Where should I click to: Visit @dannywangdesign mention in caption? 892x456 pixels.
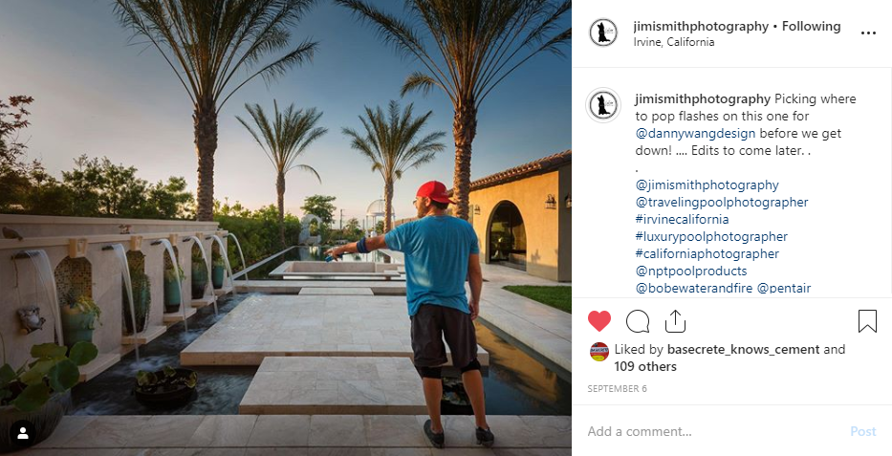pyautogui.click(x=695, y=134)
